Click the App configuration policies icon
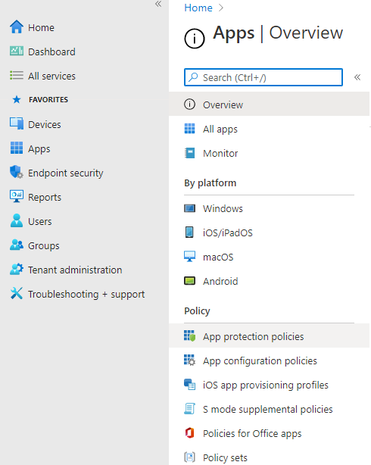 189,360
